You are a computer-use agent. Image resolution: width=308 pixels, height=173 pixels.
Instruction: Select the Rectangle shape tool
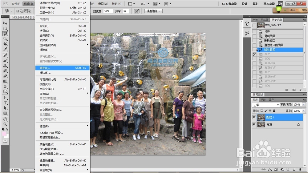coord(5,113)
